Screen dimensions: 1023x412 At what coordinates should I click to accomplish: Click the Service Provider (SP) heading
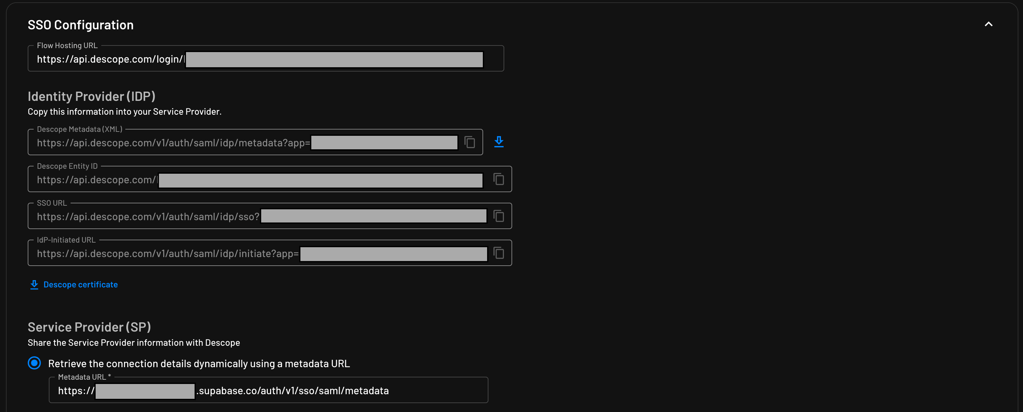coord(89,327)
